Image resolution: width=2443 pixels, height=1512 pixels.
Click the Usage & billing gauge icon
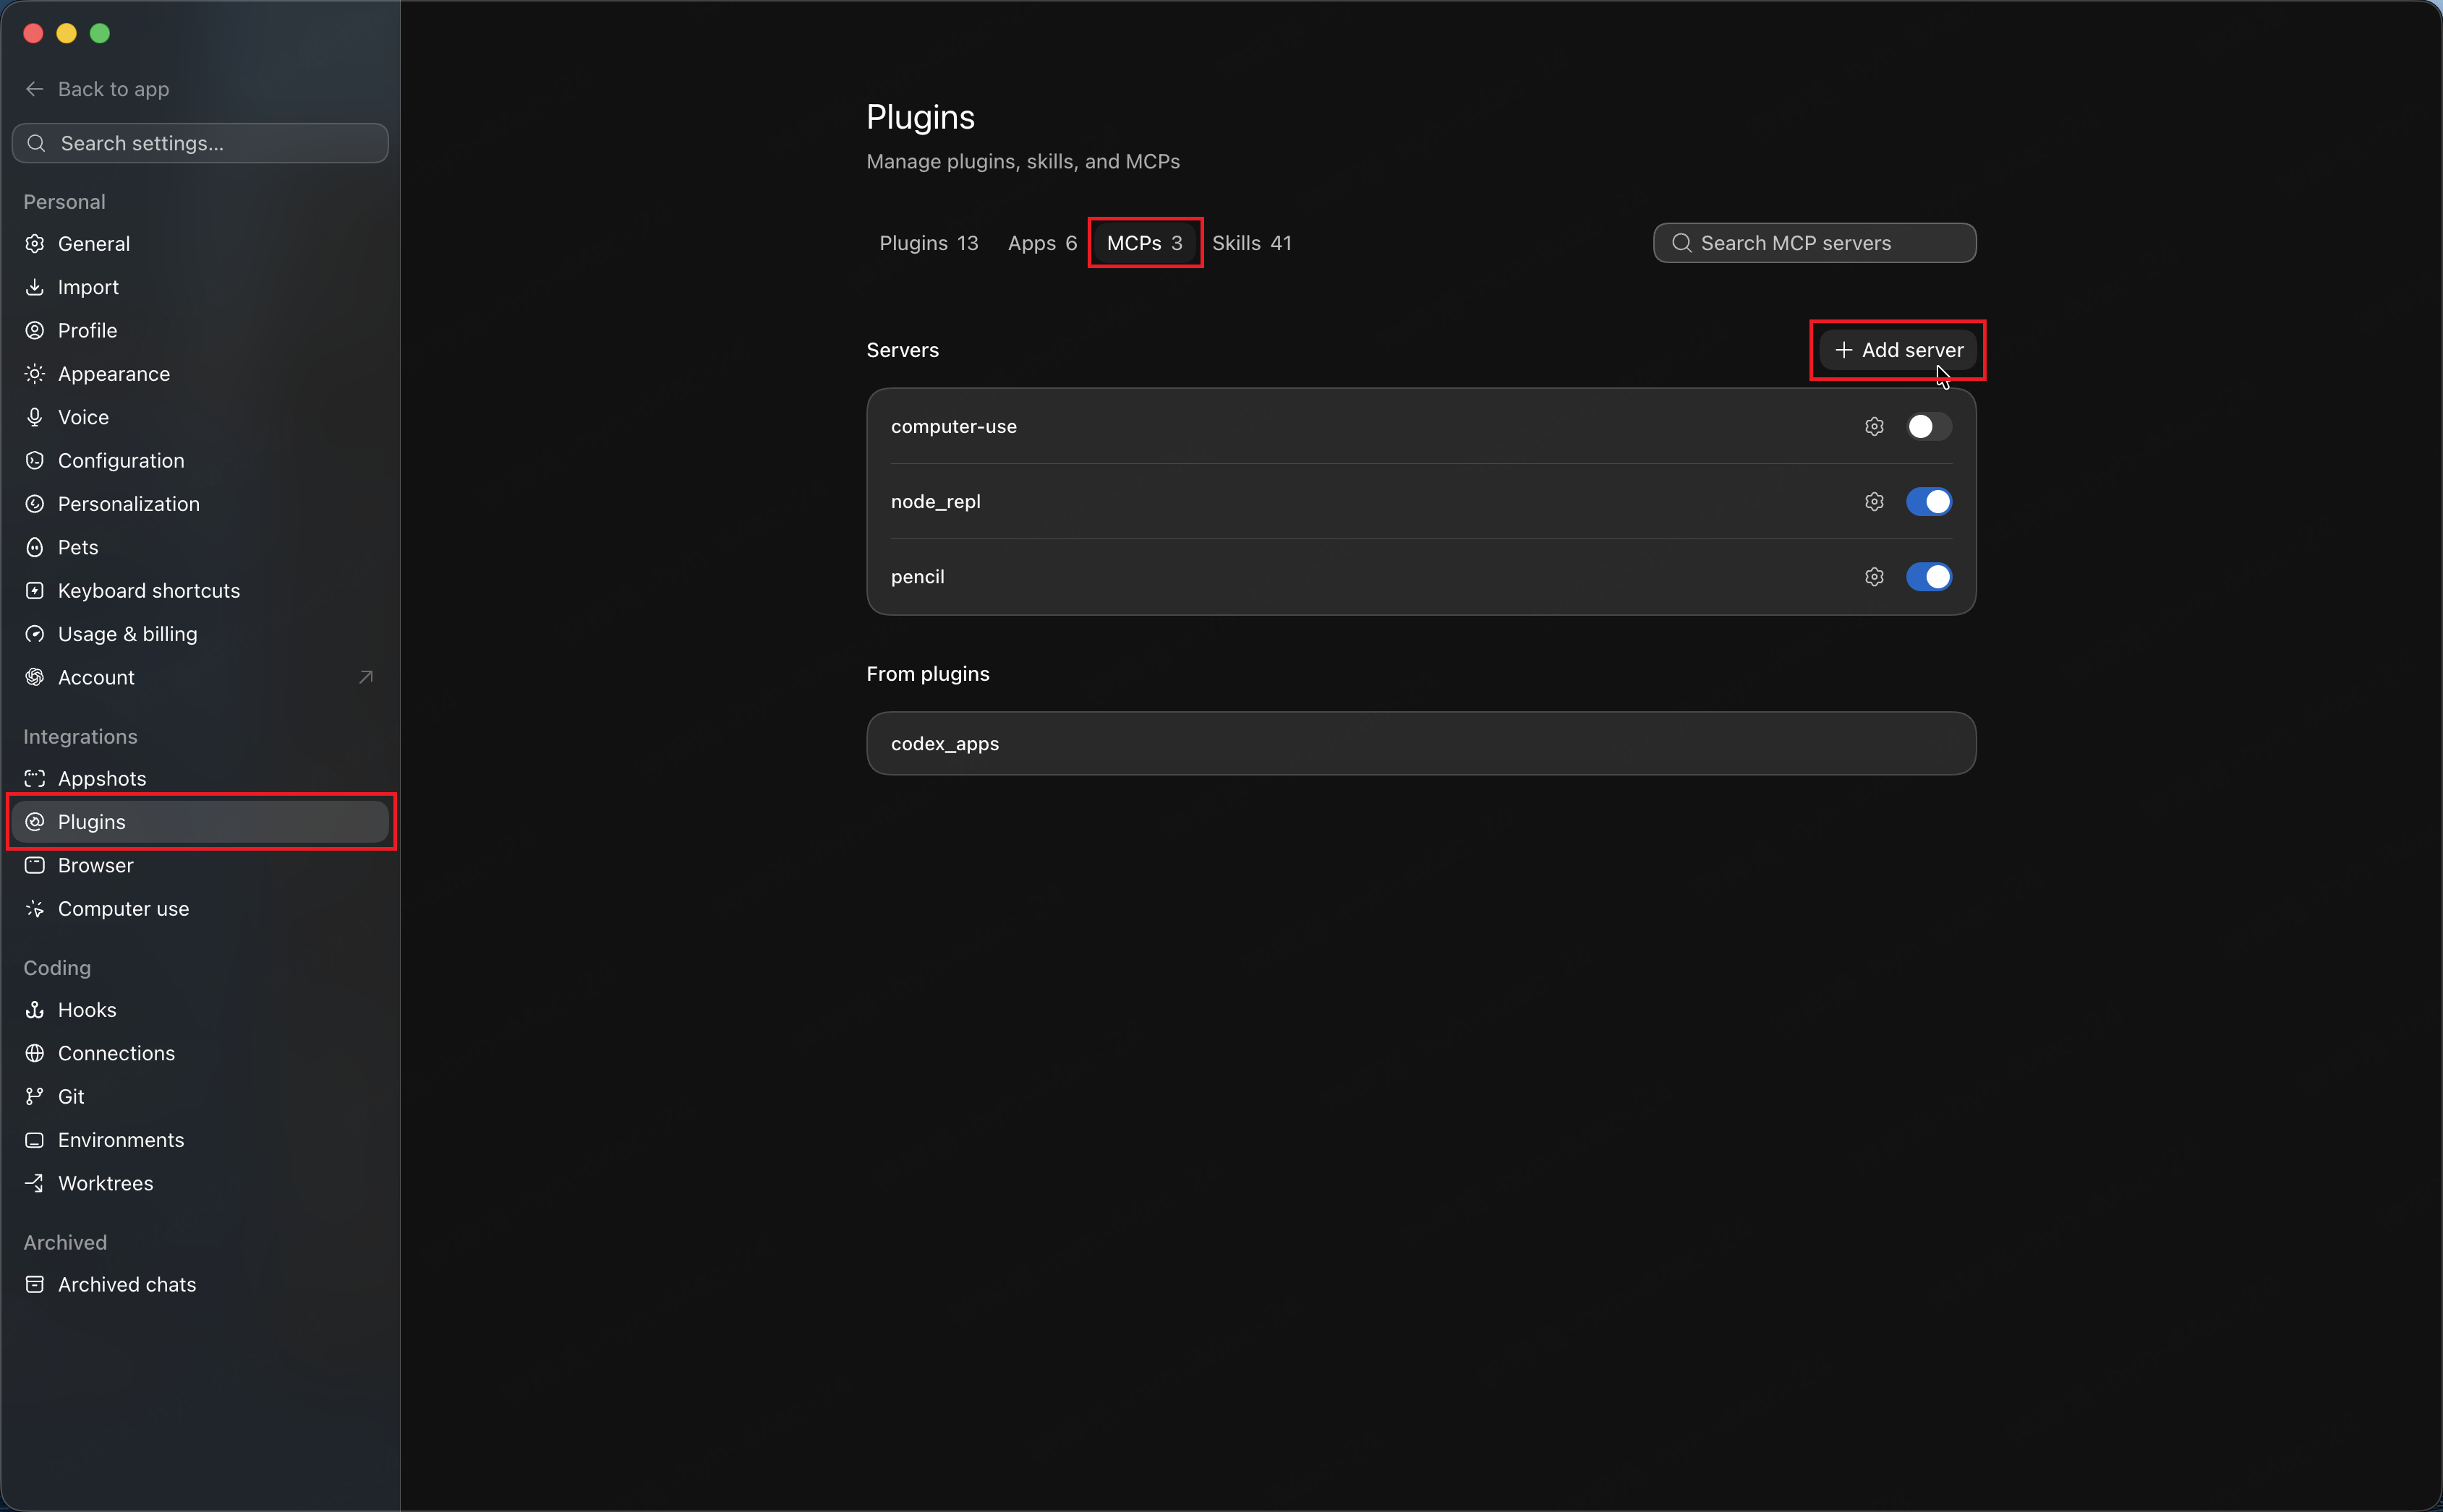[34, 634]
